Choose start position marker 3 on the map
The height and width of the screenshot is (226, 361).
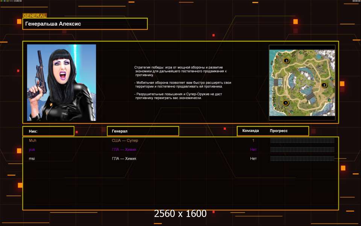coord(286,61)
